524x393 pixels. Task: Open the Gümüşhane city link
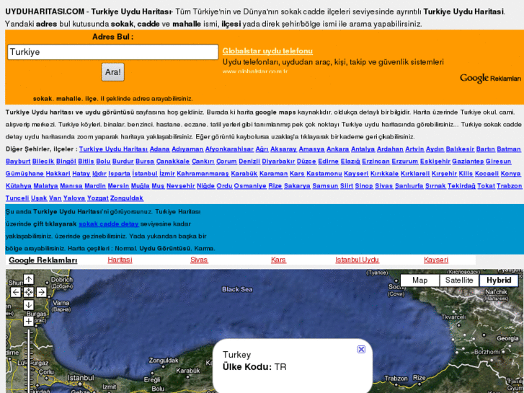tap(25, 174)
